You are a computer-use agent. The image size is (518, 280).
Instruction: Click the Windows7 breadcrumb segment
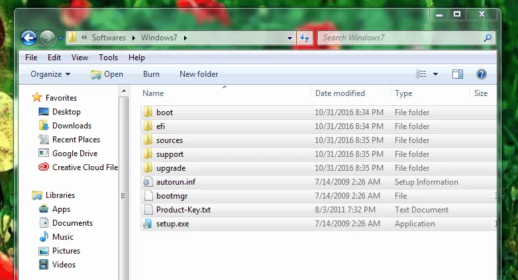click(x=159, y=38)
